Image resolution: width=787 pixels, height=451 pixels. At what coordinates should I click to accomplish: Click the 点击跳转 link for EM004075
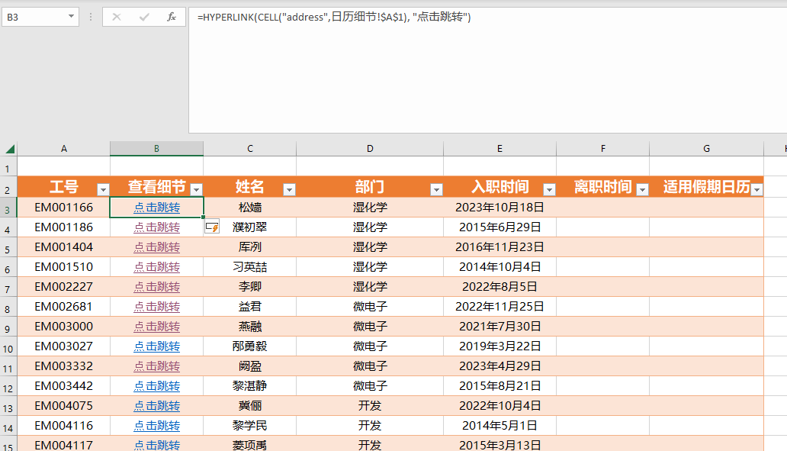(156, 405)
